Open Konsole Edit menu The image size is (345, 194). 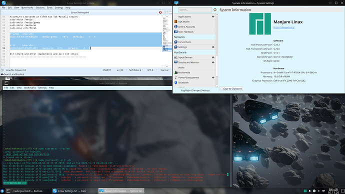[x=12, y=88]
